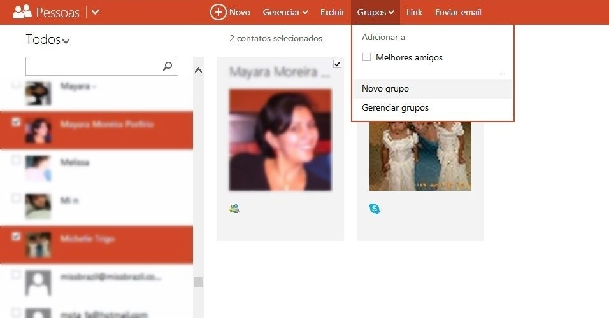Click the Novo plus-circle icon
The height and width of the screenshot is (318, 609).
(x=219, y=12)
